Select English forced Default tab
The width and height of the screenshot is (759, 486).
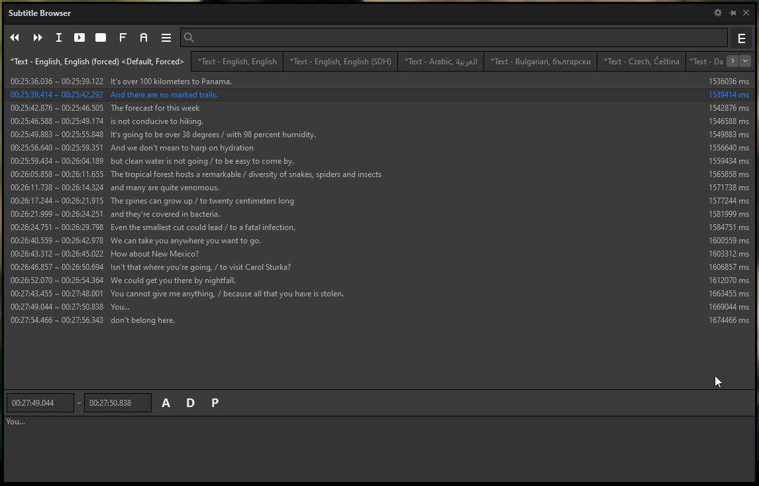click(97, 62)
